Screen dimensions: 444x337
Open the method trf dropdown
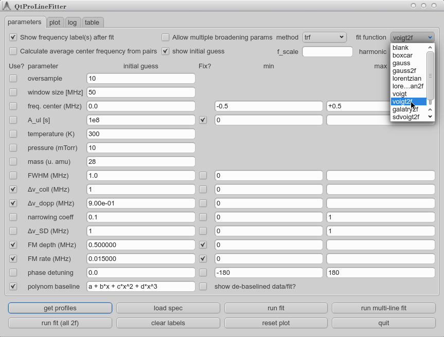324,38
